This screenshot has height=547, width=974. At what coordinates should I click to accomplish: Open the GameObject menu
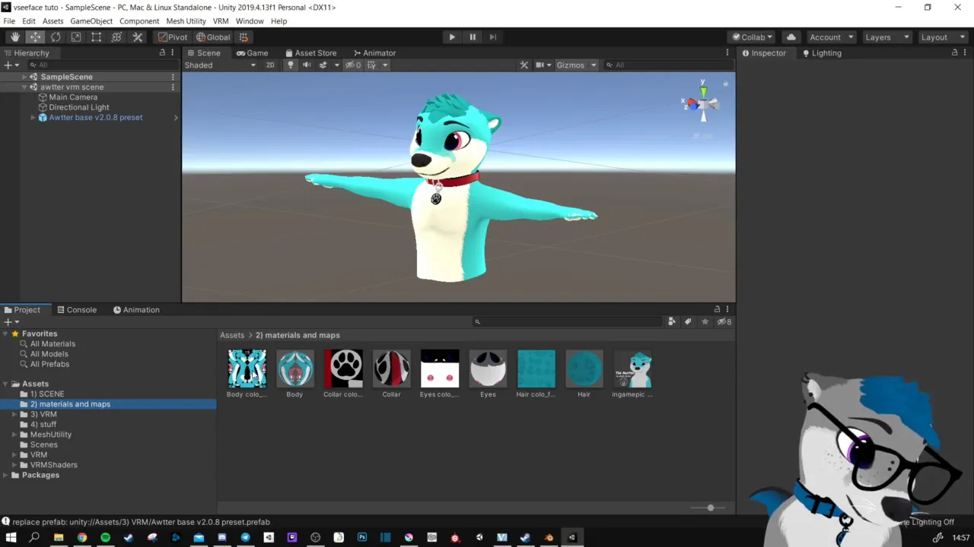tap(91, 21)
